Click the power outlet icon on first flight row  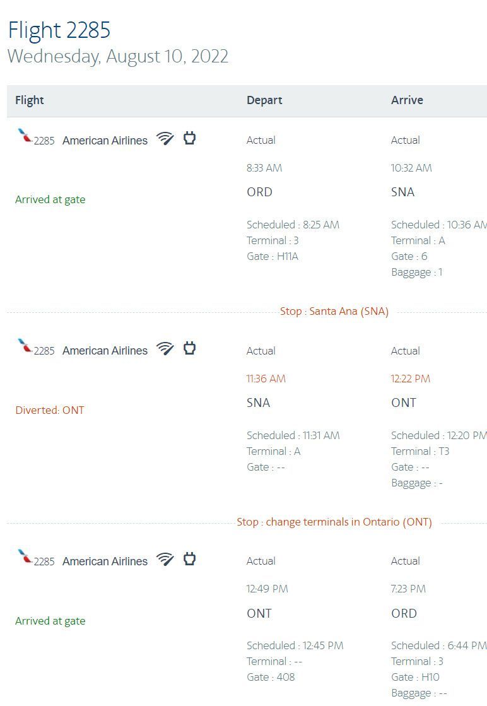(x=189, y=138)
